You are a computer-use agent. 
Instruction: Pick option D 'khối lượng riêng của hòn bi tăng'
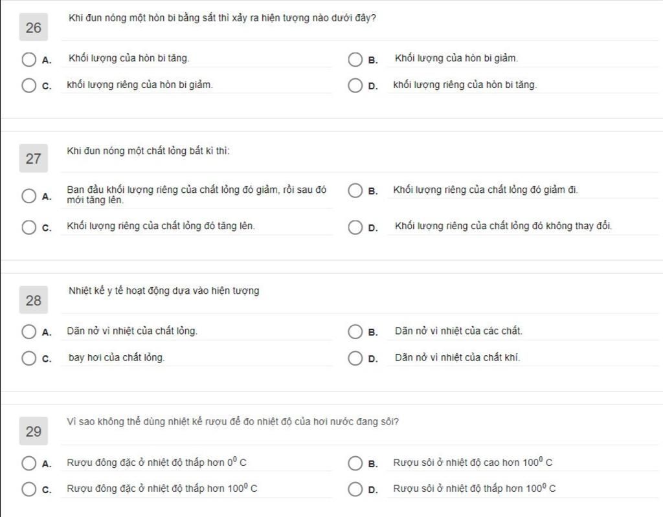coord(355,85)
